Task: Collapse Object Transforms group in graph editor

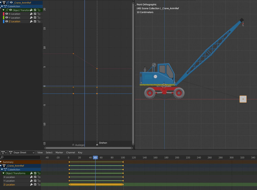Action: point(3,10)
